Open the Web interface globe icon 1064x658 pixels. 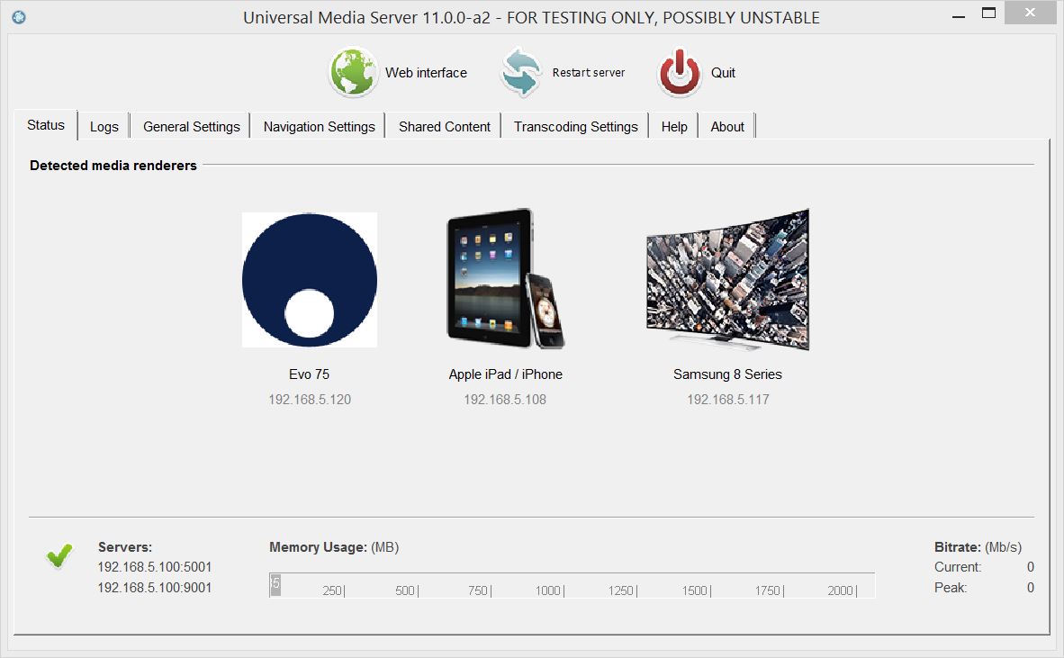click(352, 72)
